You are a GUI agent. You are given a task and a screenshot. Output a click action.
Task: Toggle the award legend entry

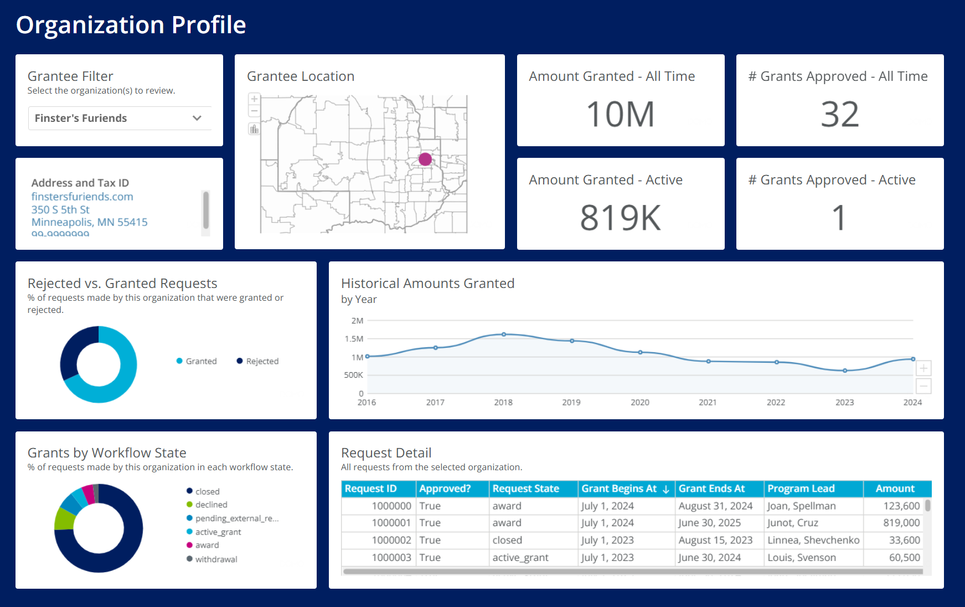pos(203,545)
